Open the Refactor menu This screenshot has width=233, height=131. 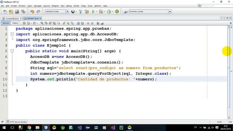(55, 6)
